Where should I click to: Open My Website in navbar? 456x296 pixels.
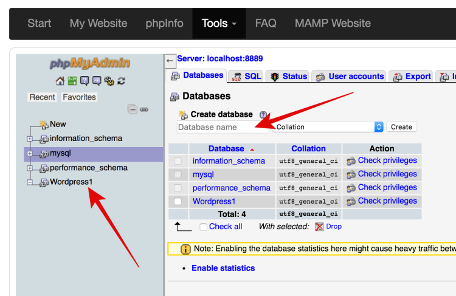(x=98, y=23)
